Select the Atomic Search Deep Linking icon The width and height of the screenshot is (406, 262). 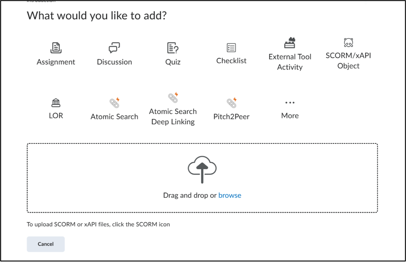173,97
